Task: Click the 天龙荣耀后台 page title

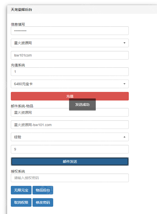Action: 19,9
